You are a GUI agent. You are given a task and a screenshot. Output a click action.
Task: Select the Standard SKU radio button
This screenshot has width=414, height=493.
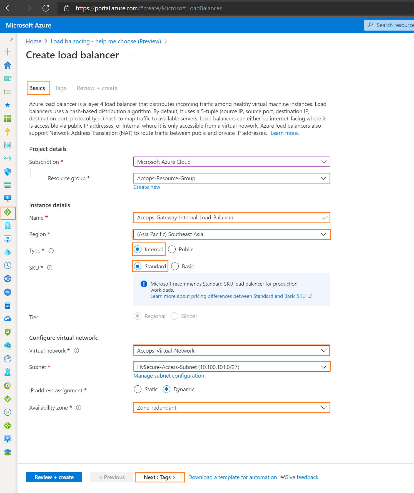coord(138,266)
